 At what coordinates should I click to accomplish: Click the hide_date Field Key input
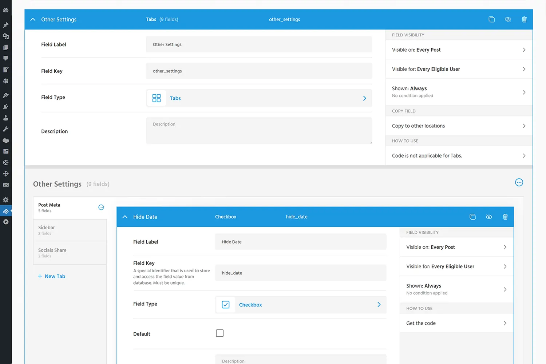pyautogui.click(x=301, y=273)
